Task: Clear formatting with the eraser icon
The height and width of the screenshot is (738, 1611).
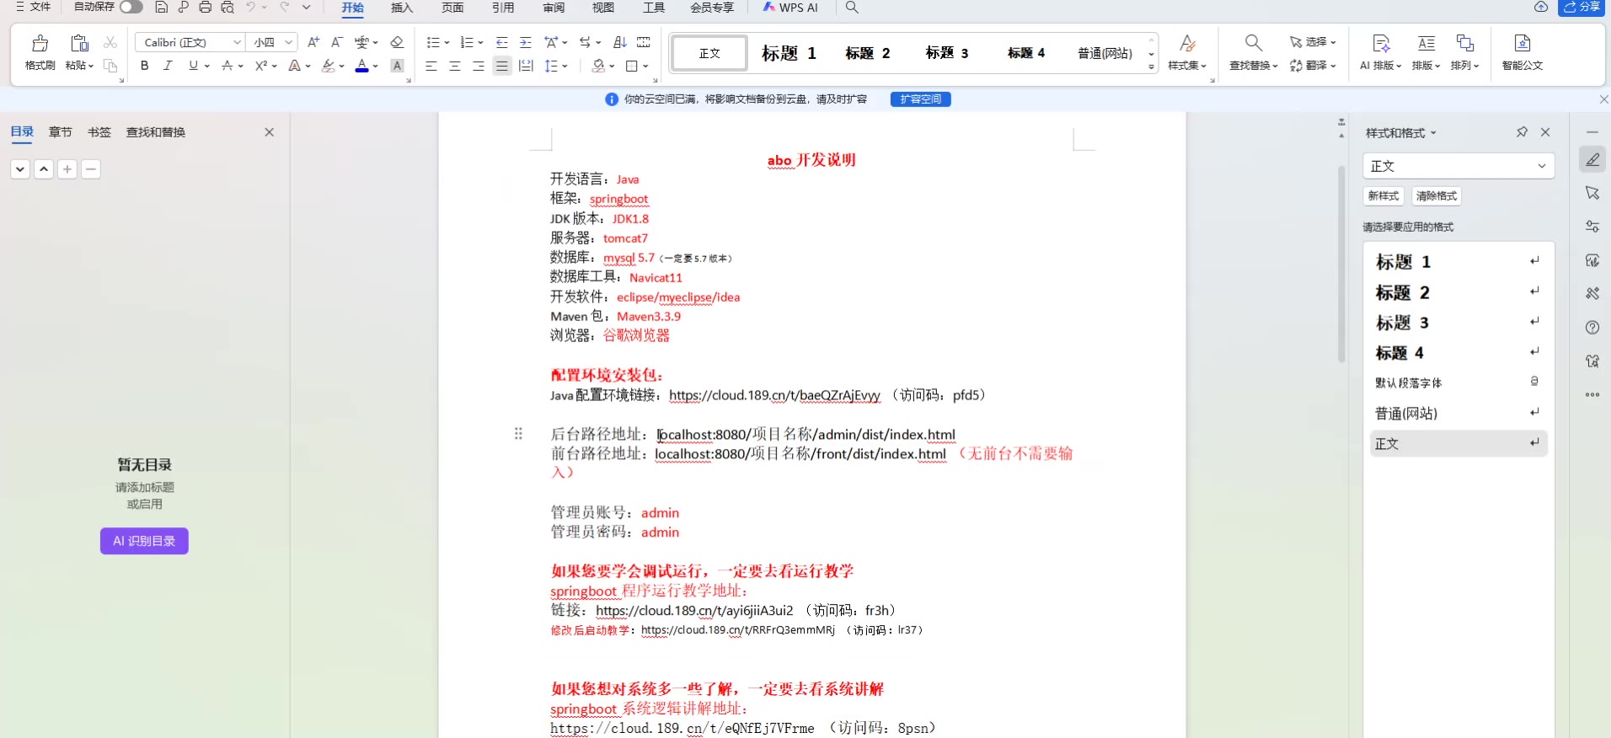Action: pyautogui.click(x=397, y=42)
